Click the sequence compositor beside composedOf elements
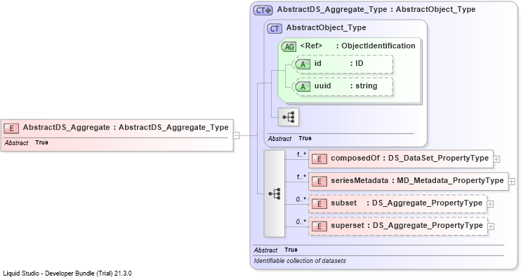The image size is (521, 277). [x=275, y=194]
